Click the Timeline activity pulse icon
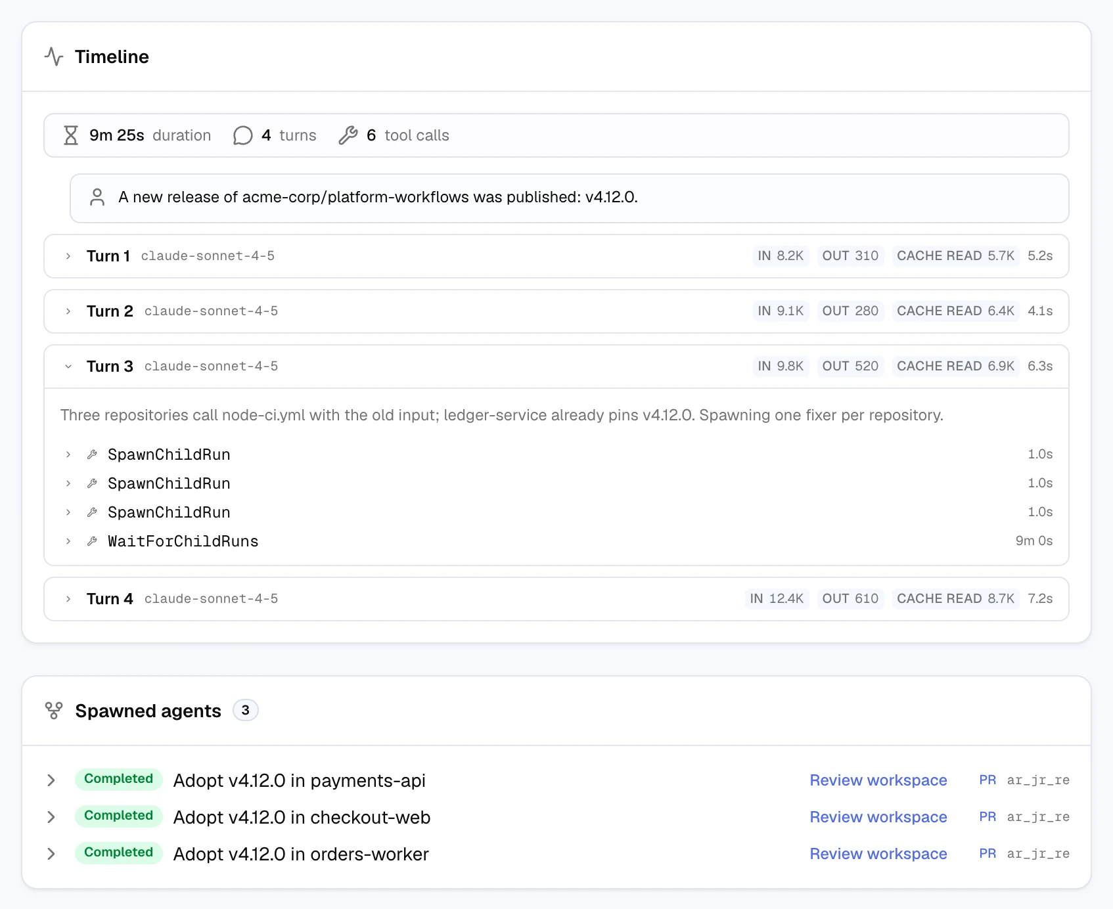This screenshot has width=1113, height=909. [54, 57]
